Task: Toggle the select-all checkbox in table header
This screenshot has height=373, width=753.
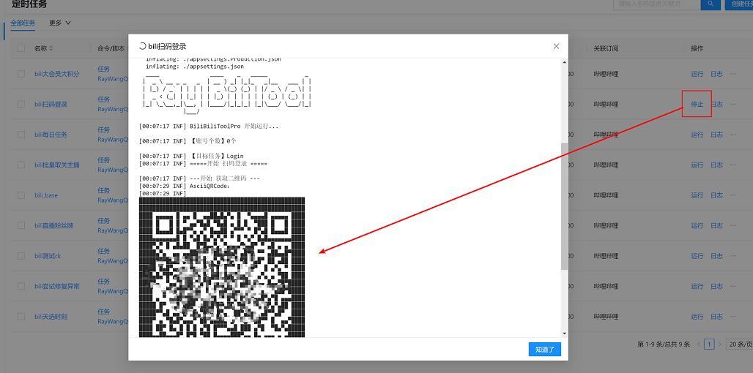Action: click(x=21, y=48)
